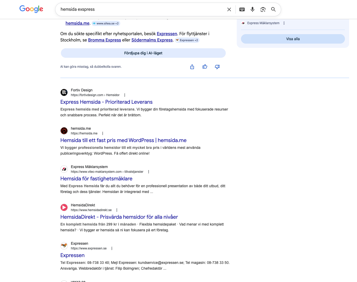Open the hemsida.me link in AI overview
This screenshot has width=357, height=282.
coord(77,23)
